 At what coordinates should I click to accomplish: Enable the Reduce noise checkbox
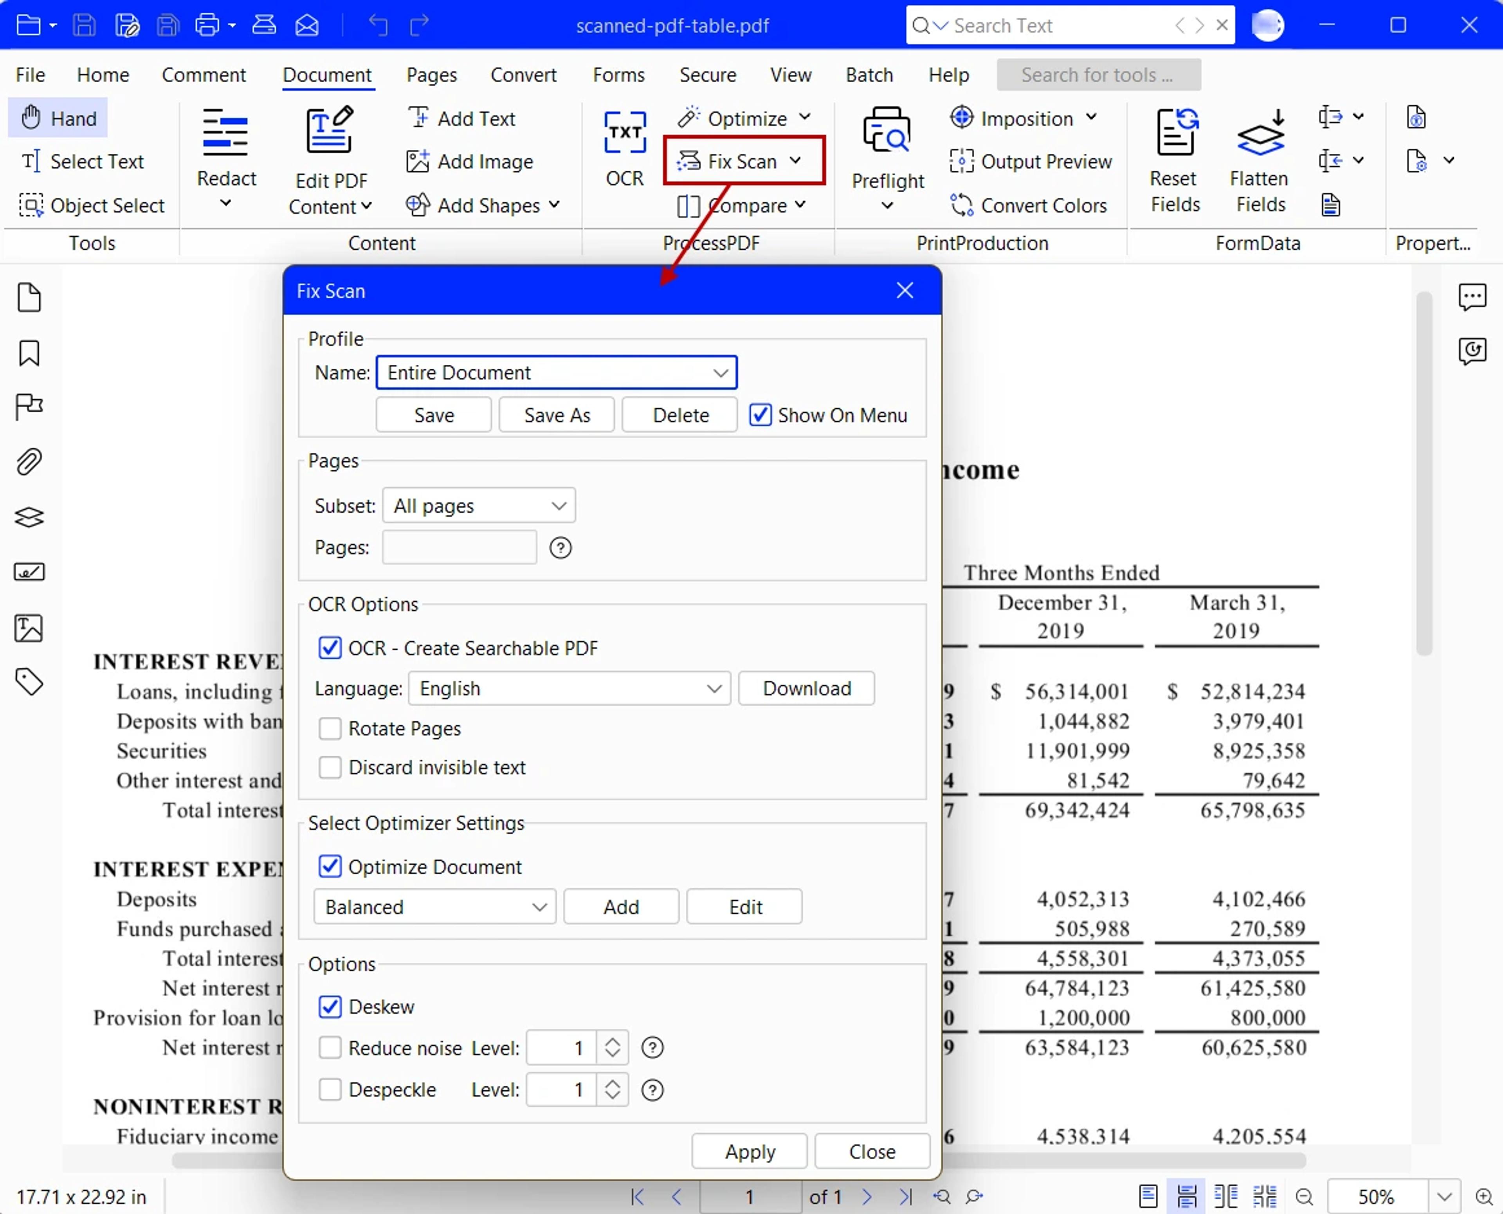coord(330,1048)
